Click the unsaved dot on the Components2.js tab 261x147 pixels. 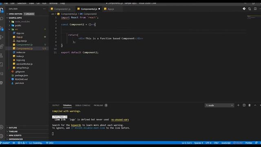pyautogui.click(x=99, y=9)
